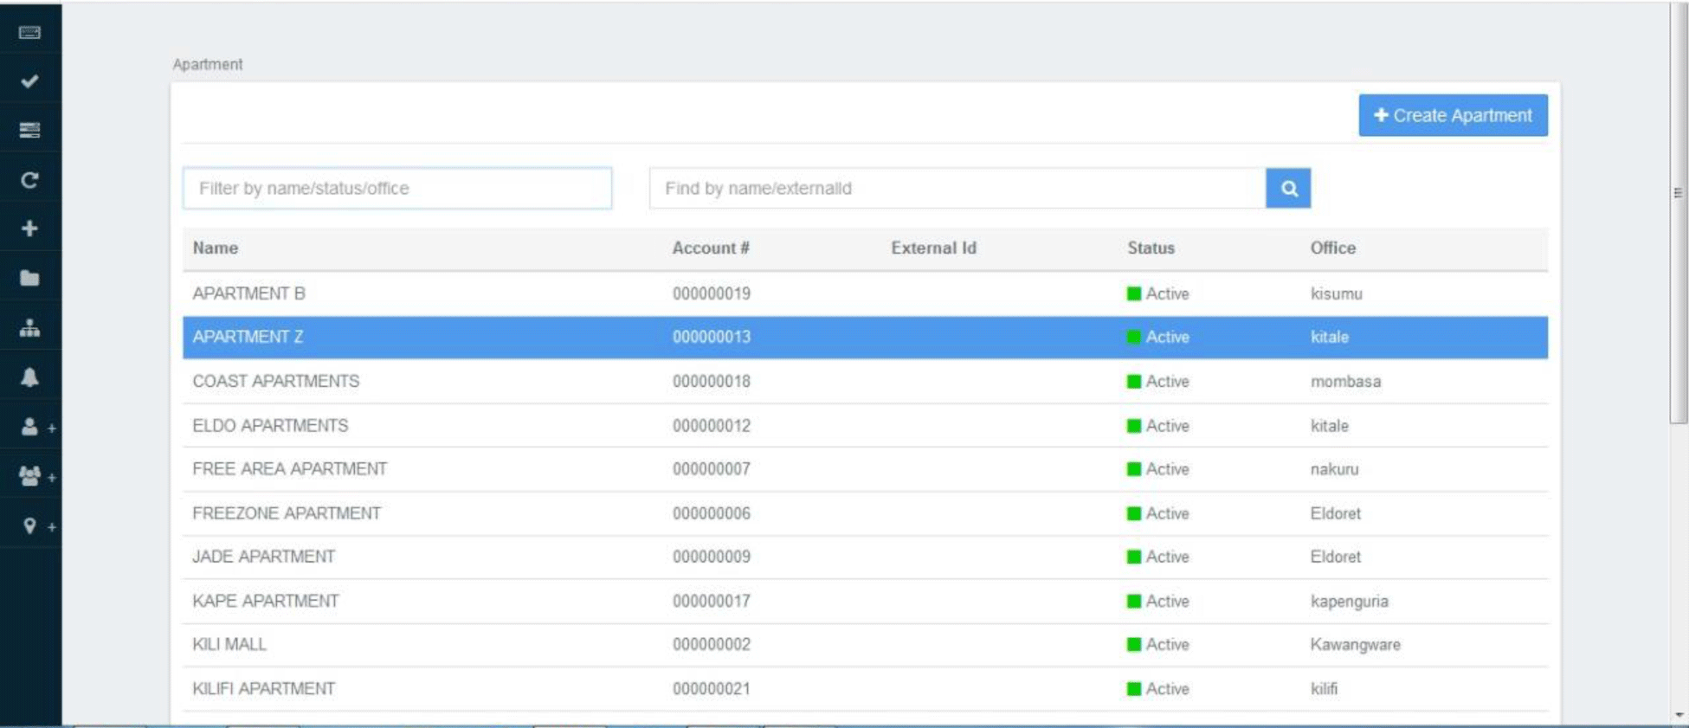Click the page vertical scrollbar thumb
Screen dimensions: 1689x728
click(1678, 213)
